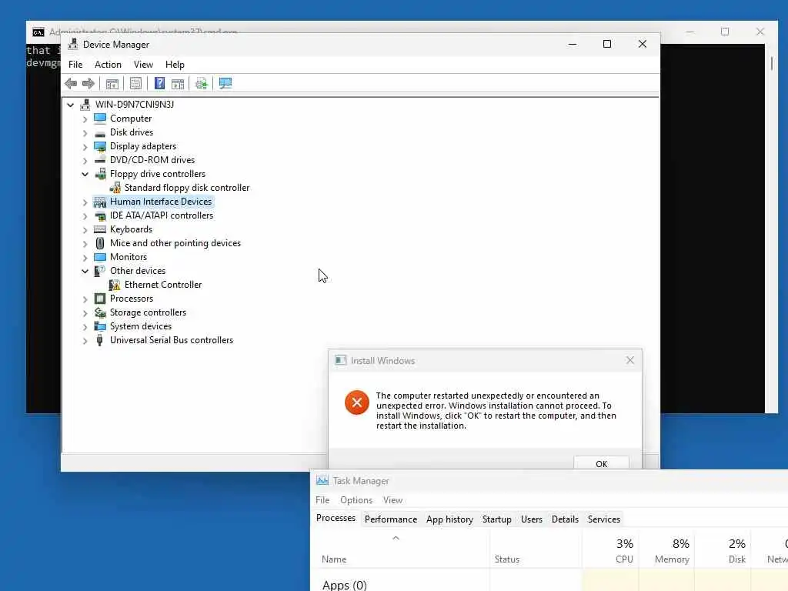Select the System devices label
Image resolution: width=788 pixels, height=591 pixels.
[141, 326]
